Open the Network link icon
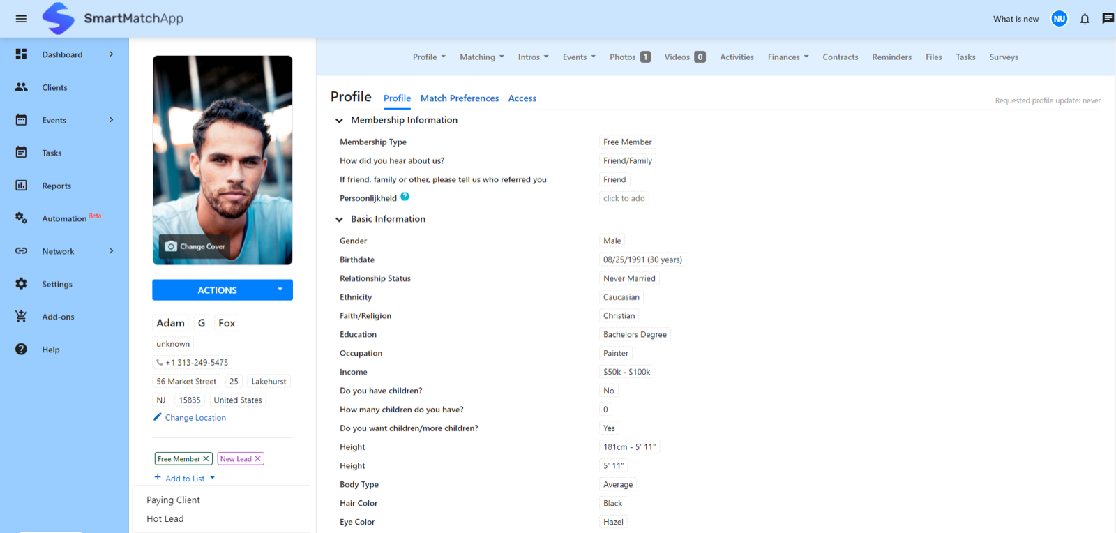1116x533 pixels. click(21, 251)
